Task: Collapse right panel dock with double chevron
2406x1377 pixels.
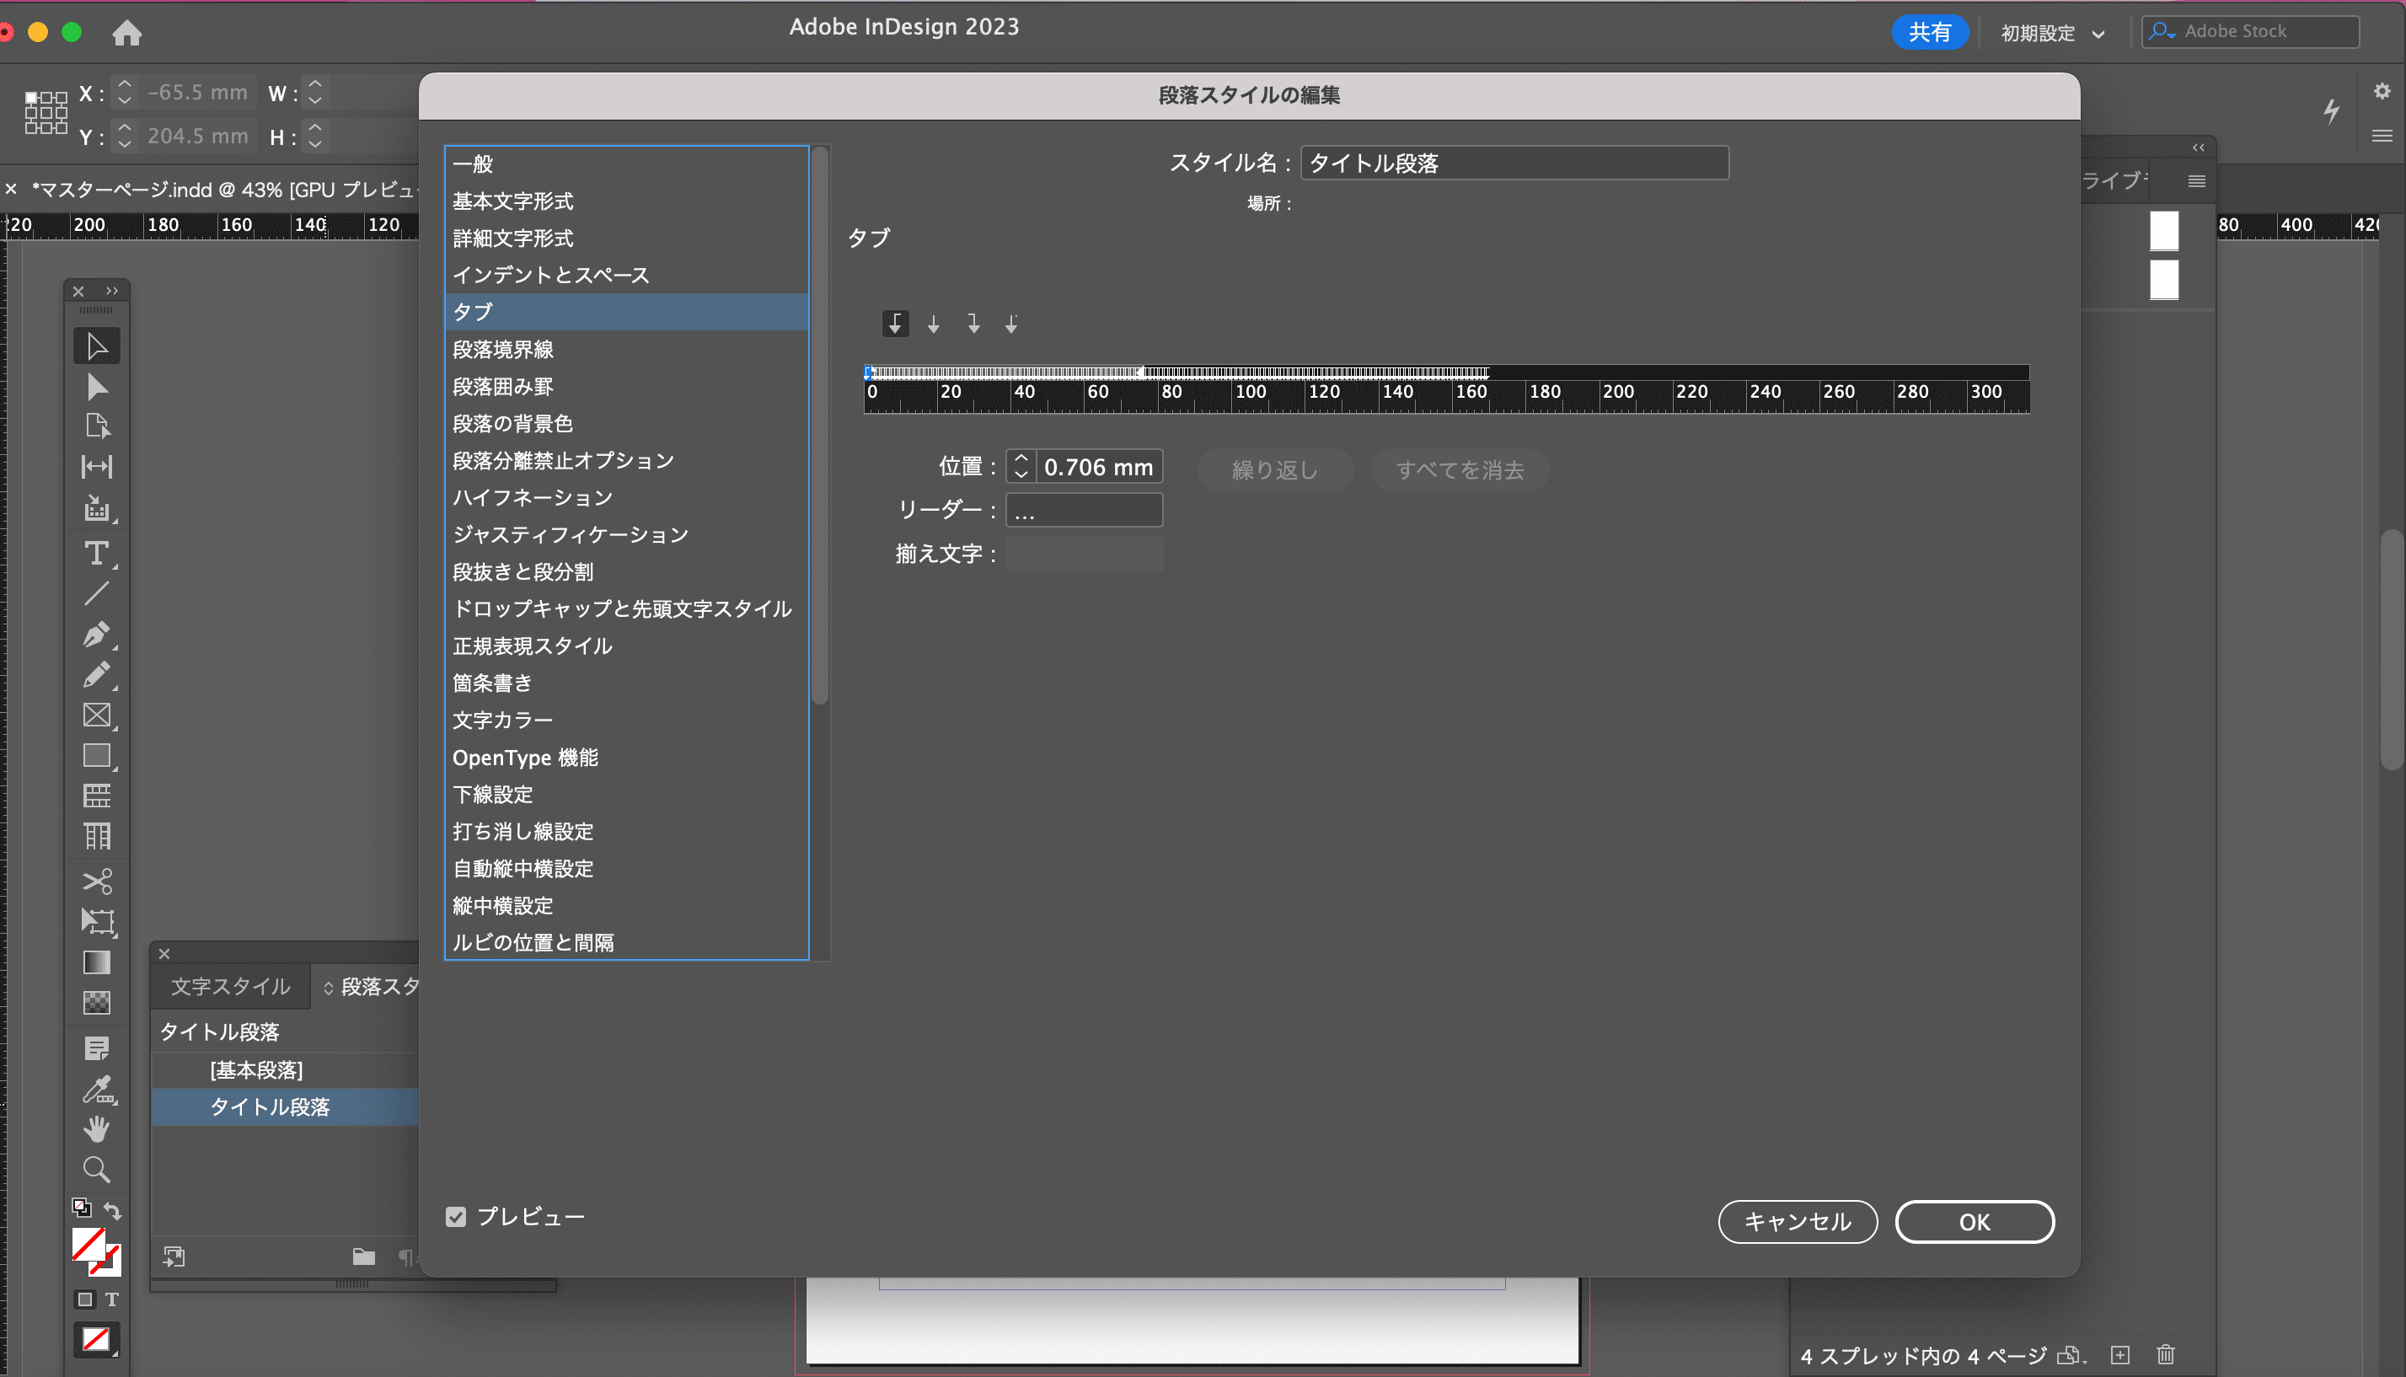Action: 2199,147
